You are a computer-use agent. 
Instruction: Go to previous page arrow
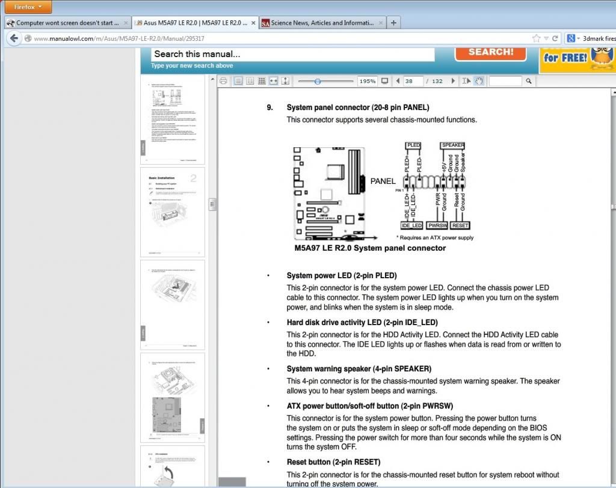pos(398,81)
